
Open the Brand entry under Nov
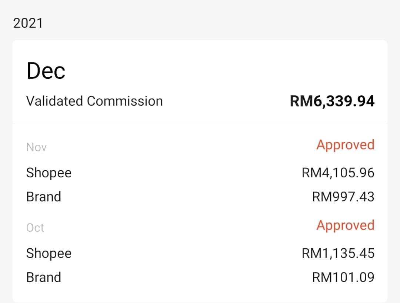pyautogui.click(x=44, y=197)
